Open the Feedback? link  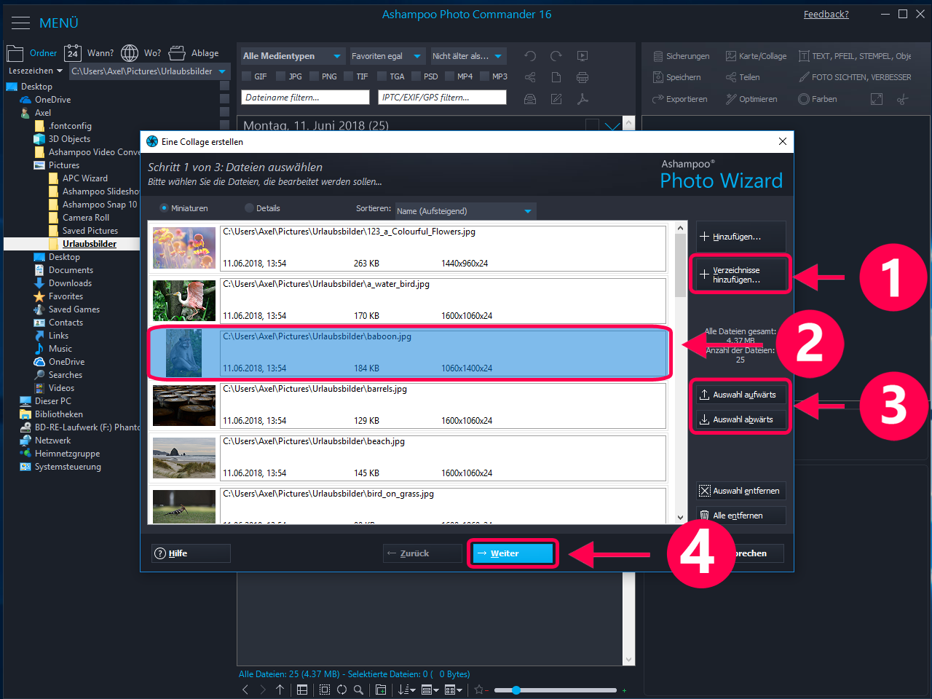coord(826,15)
